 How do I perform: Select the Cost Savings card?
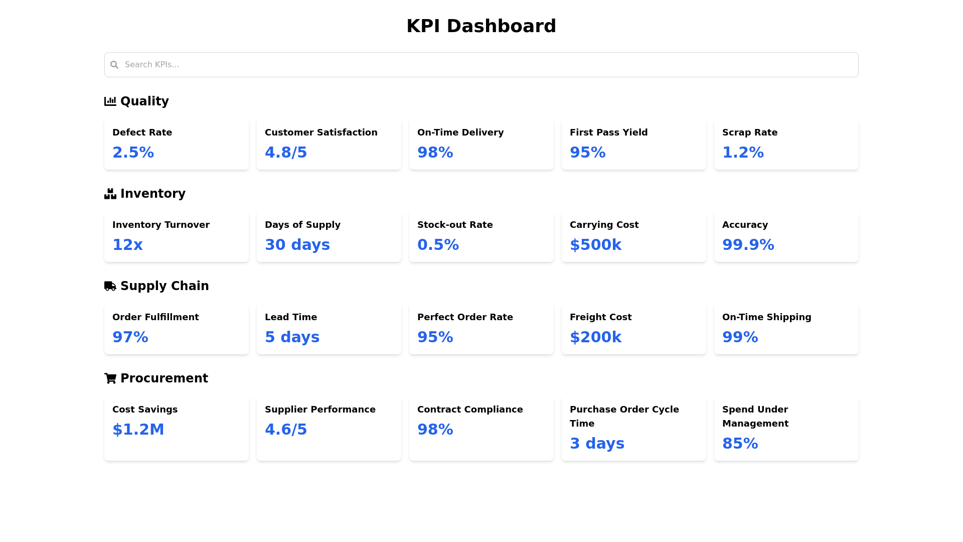click(177, 428)
